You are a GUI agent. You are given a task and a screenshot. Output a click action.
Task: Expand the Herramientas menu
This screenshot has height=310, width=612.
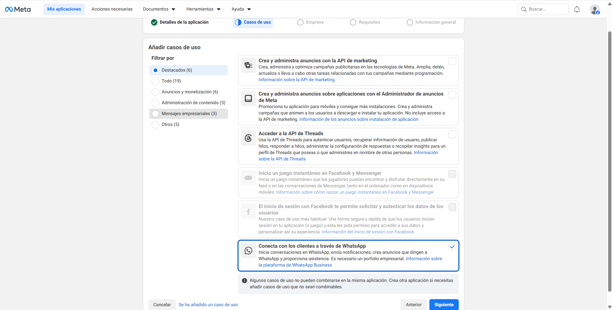coord(203,9)
